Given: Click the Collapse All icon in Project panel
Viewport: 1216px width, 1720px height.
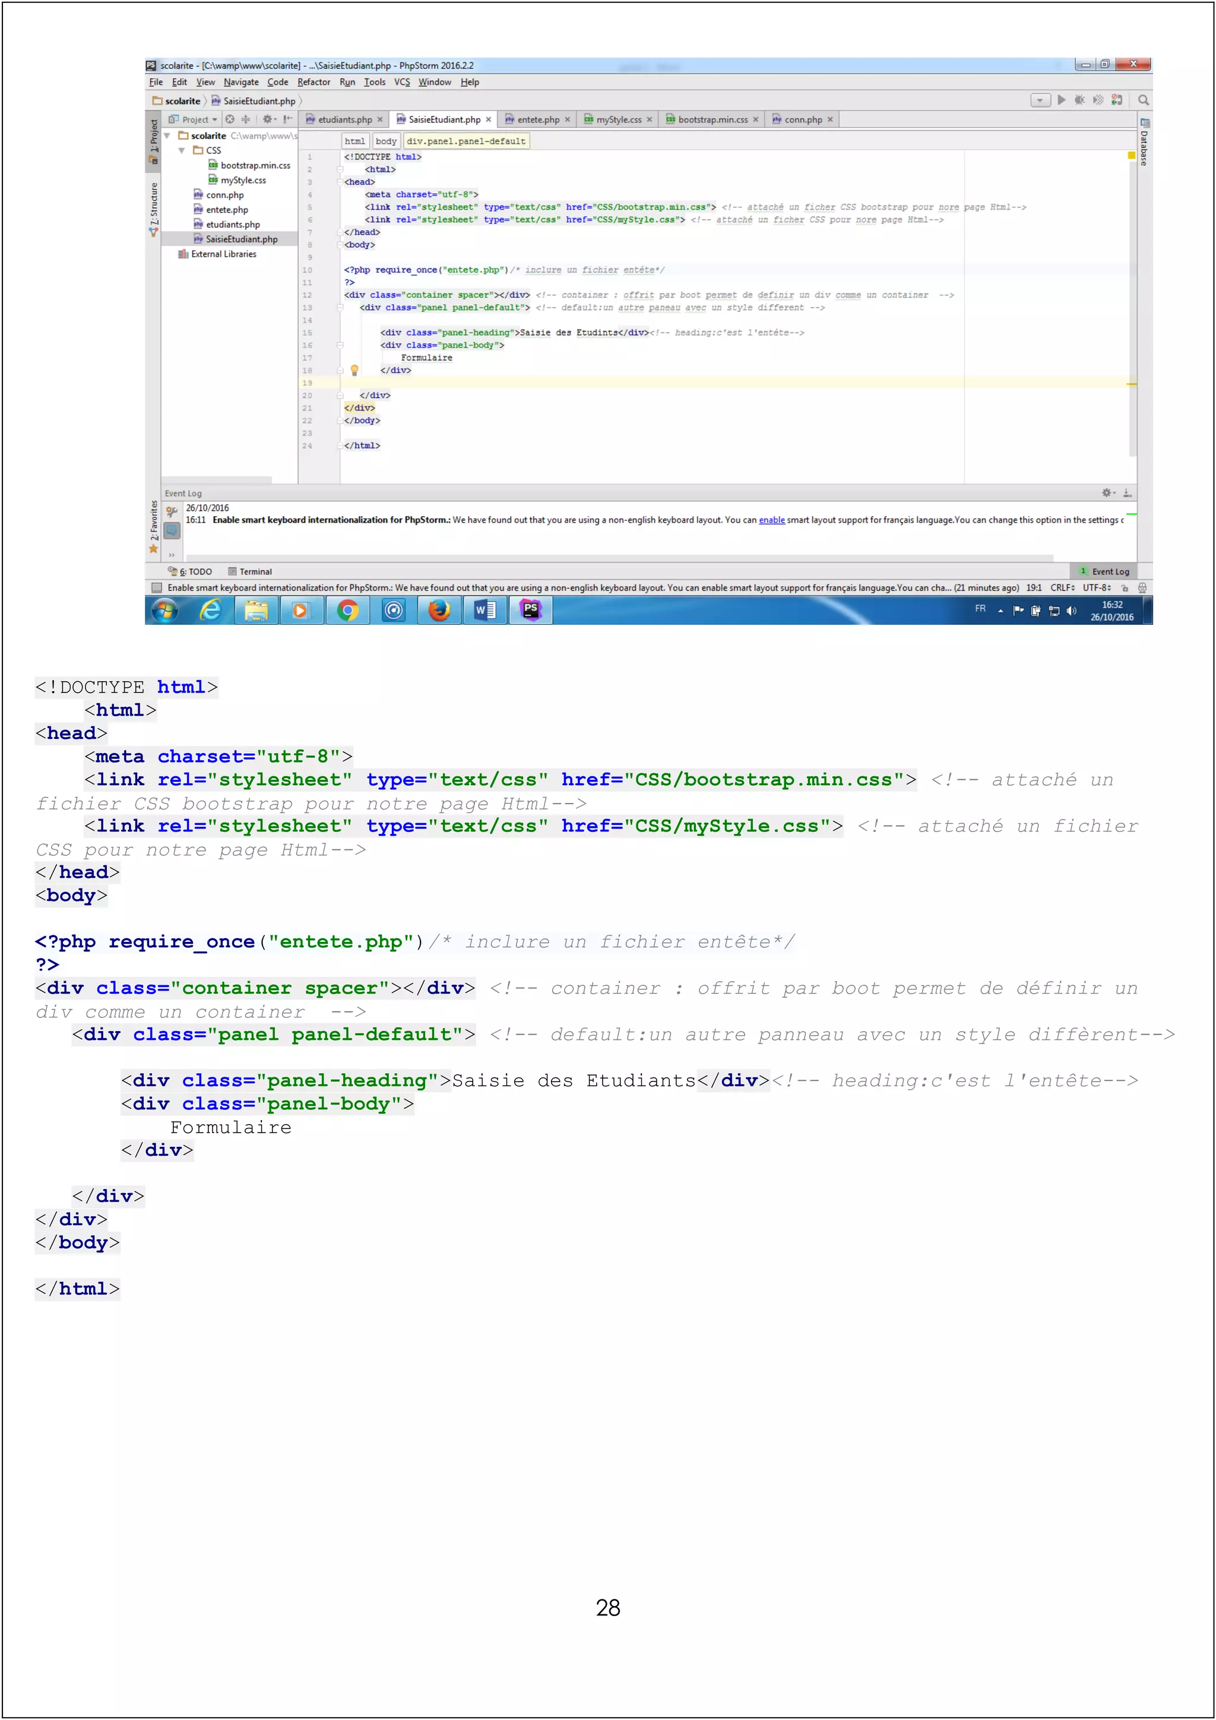Looking at the screenshot, I should 246,119.
